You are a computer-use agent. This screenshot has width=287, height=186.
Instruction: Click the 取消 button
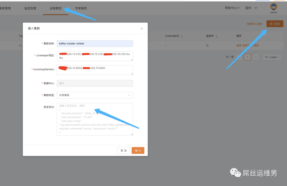pyautogui.click(x=124, y=150)
